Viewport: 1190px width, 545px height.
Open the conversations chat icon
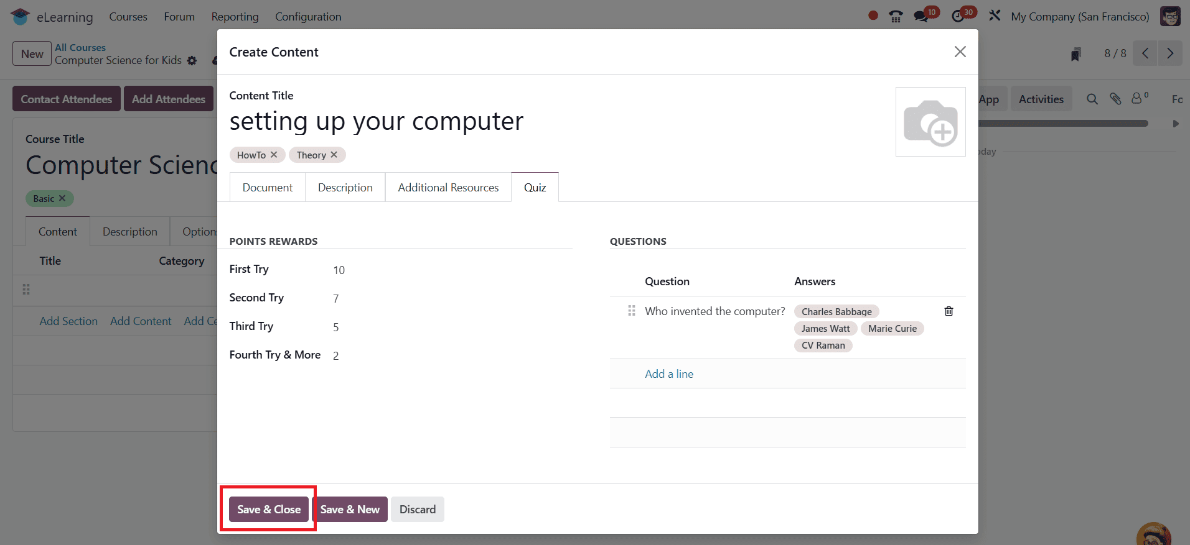tap(921, 17)
